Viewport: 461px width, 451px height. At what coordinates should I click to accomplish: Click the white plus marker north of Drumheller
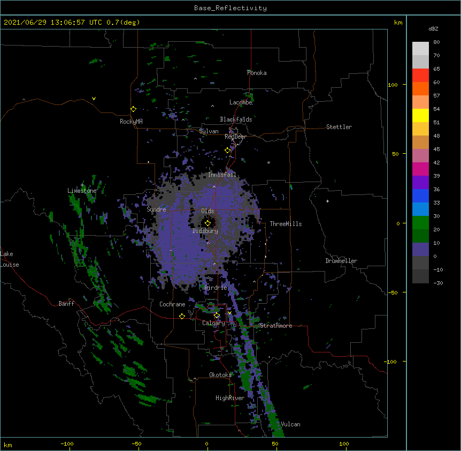tap(327, 201)
